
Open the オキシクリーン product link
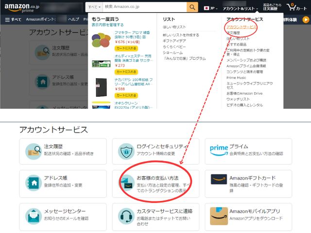(134, 105)
